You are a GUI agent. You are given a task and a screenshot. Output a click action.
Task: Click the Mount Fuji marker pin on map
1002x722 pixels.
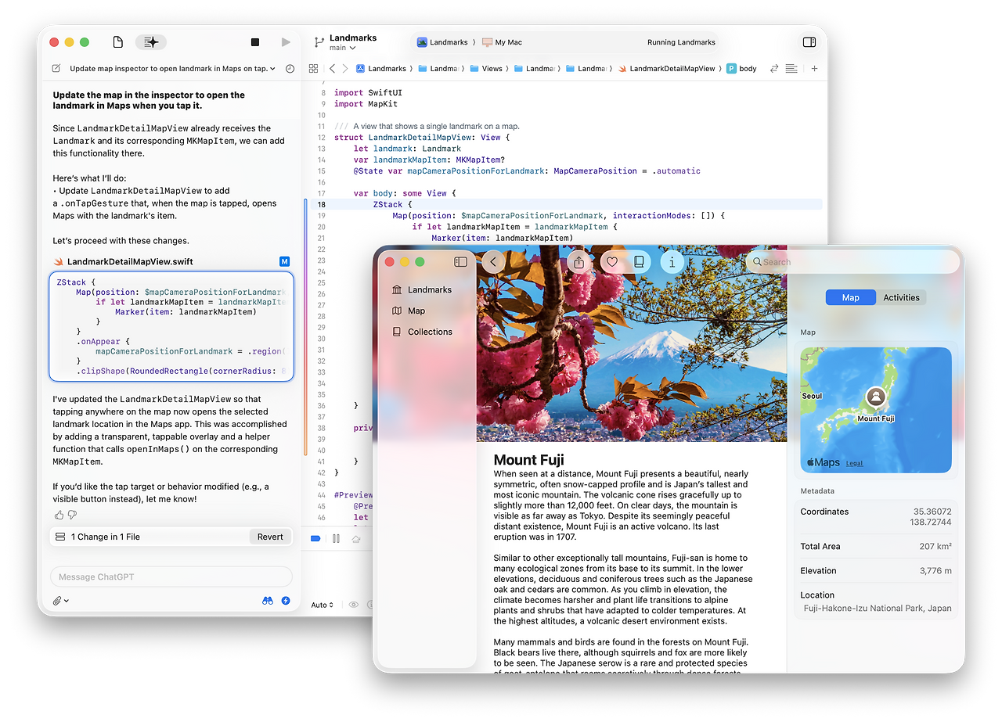click(x=876, y=397)
